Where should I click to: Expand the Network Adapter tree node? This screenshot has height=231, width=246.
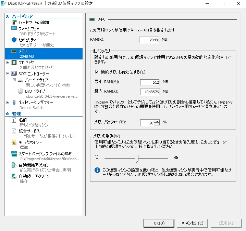pos(8,103)
